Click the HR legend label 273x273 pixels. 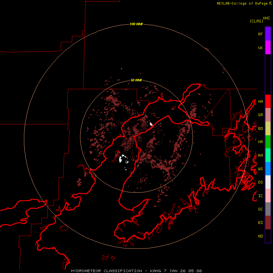pyautogui.click(x=260, y=142)
